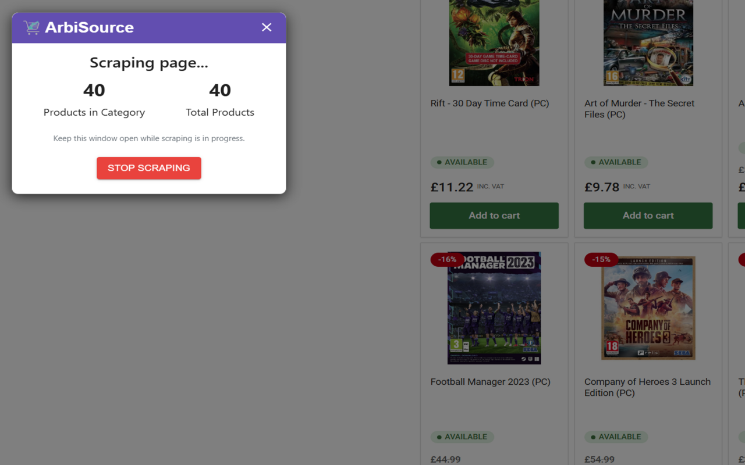Close the ArbiSource popup with X
The width and height of the screenshot is (745, 465).
pos(267,27)
